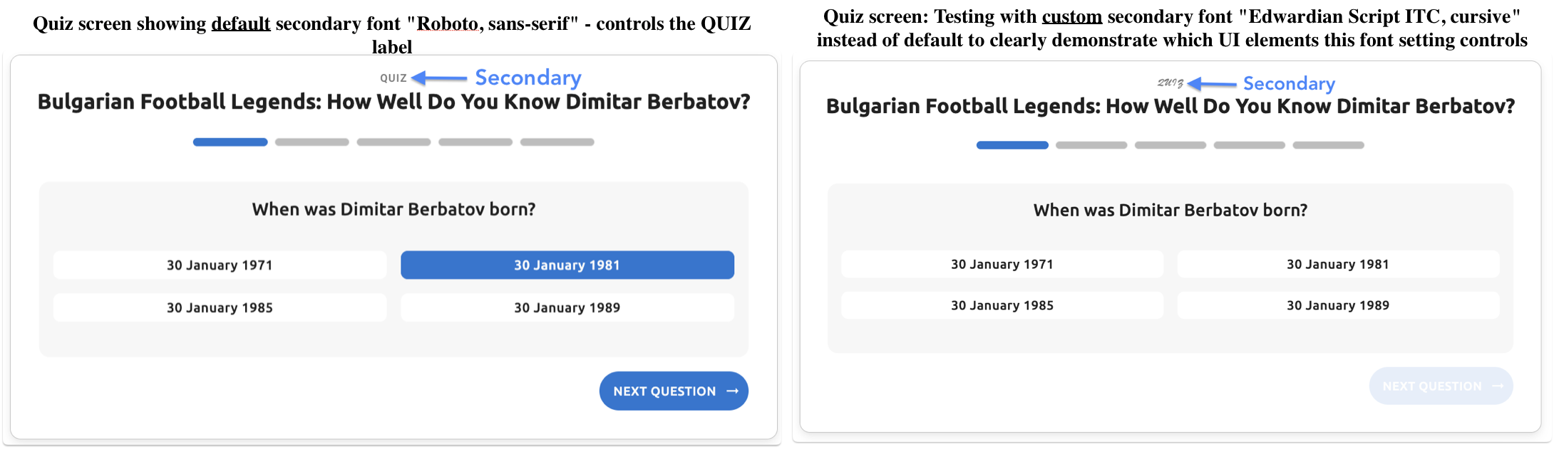Click the arrow icon in the solid blue Next Question button

732,391
